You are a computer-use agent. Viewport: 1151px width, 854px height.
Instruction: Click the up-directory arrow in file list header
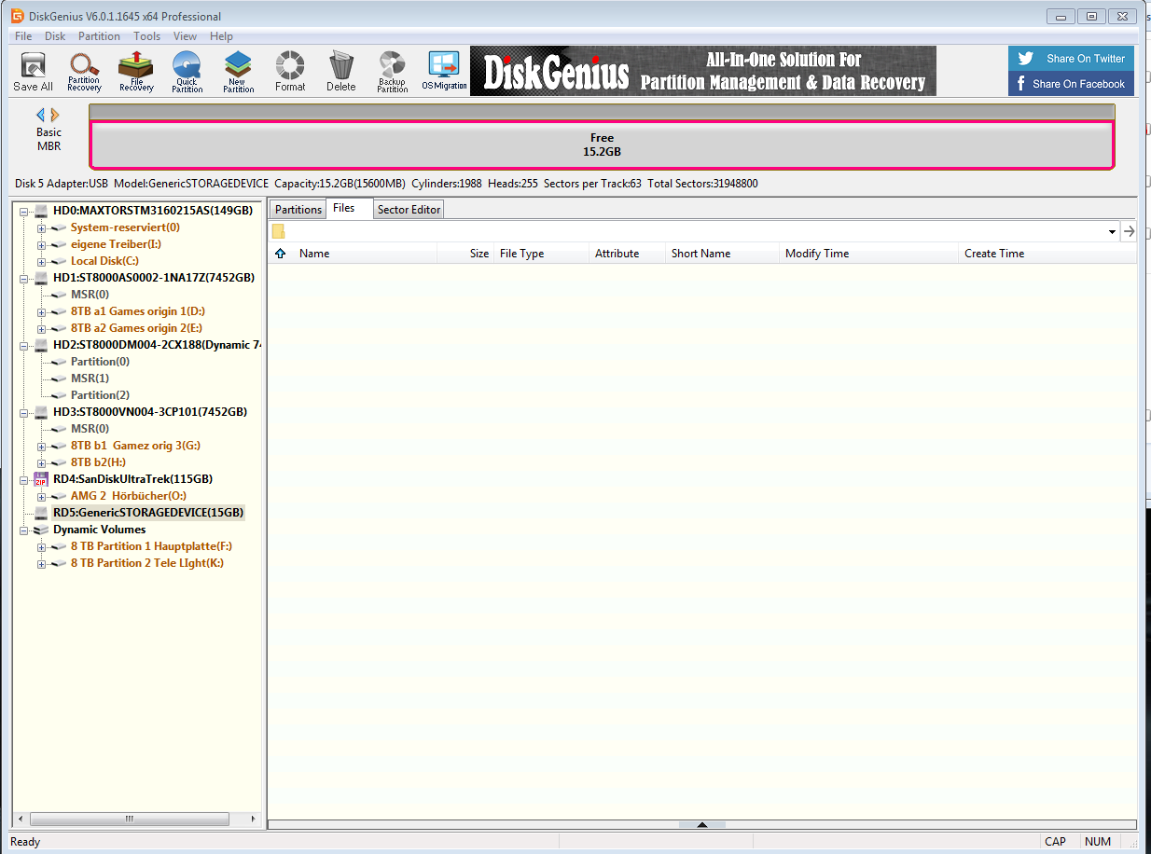coord(281,254)
